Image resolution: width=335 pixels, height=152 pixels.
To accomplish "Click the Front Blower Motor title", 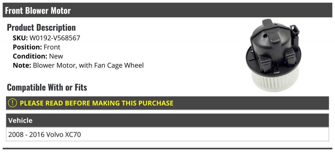I will [38, 11].
